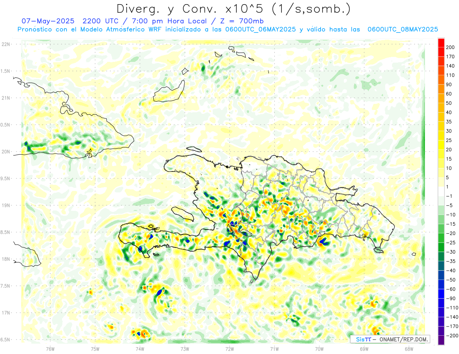Pick the blue colorbar segment between -60 and -90
The height and width of the screenshot is (354, 459).
click(441, 294)
